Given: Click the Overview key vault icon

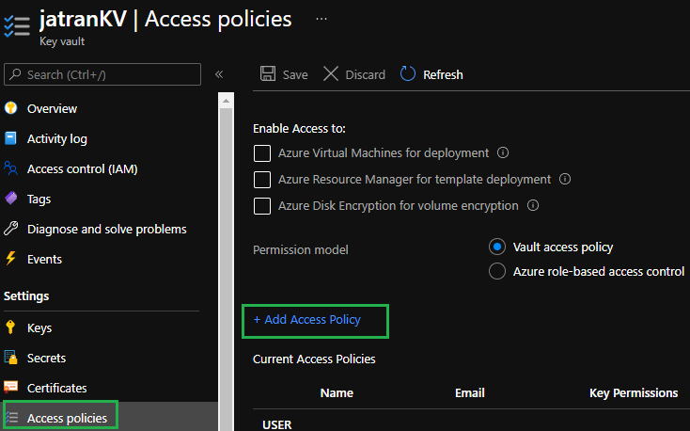Looking at the screenshot, I should click(x=11, y=108).
